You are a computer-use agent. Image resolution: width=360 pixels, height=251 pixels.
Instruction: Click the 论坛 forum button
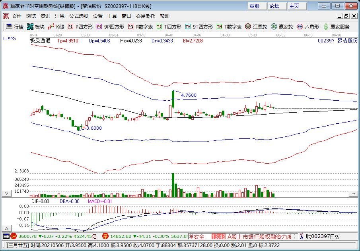[277, 6]
